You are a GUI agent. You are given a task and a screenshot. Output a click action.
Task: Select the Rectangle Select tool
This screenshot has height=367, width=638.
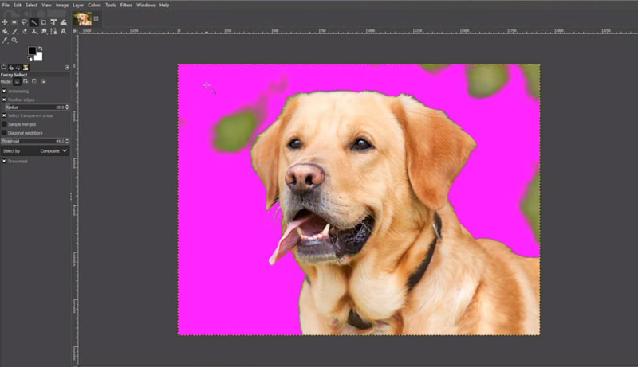[x=14, y=22]
